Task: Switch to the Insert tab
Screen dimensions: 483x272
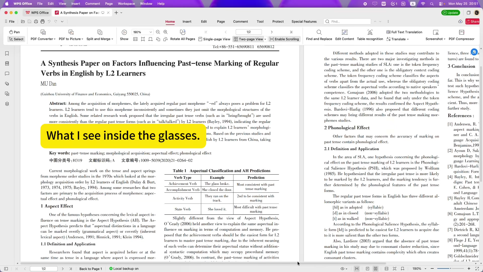Action: [x=187, y=22]
